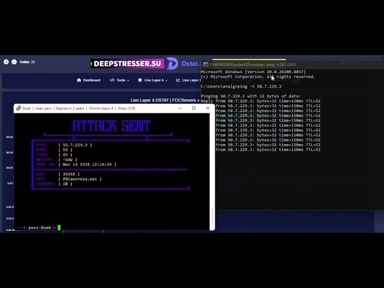The height and width of the screenshot is (288, 384).
Task: Maximize the Dusk terminal window
Action: 194,108
